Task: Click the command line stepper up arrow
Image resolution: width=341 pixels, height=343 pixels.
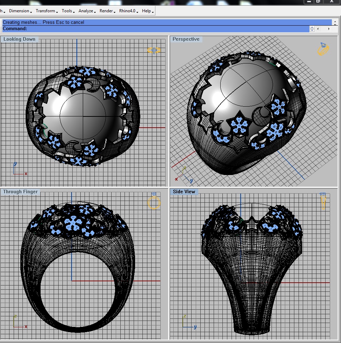Action: (x=312, y=27)
